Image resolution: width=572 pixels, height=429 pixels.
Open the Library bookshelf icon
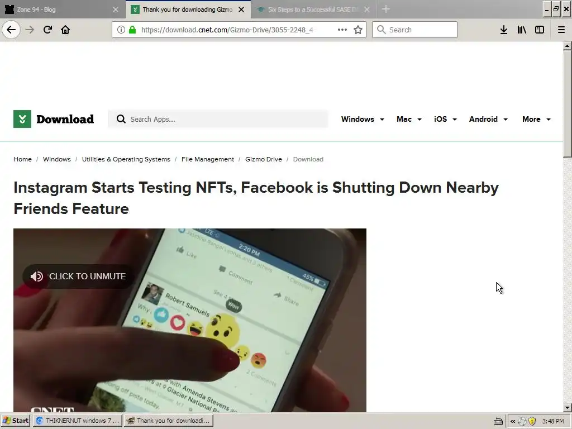click(522, 30)
